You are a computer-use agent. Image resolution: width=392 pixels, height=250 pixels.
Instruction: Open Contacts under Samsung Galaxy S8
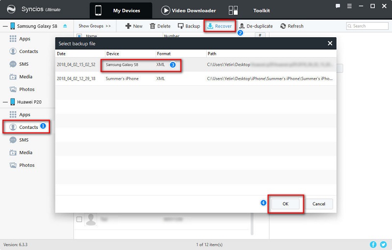[x=24, y=51]
